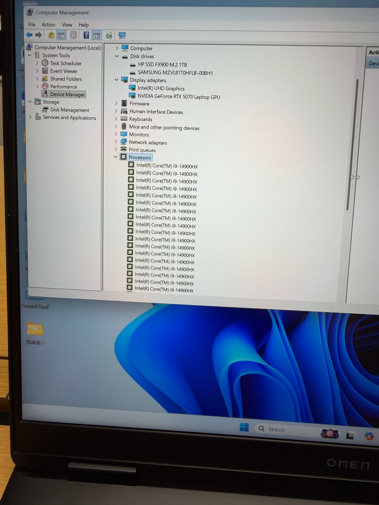Expand the Performance node
The width and height of the screenshot is (379, 505).
coord(37,87)
